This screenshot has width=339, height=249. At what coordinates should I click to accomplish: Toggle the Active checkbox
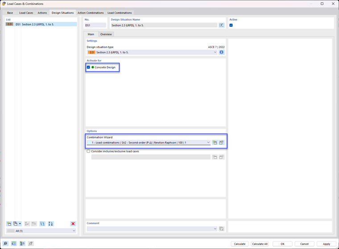(231, 25)
